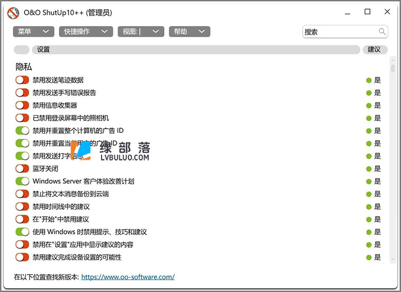Toggle 在"开始"中禁用建议 switch

coord(22,219)
